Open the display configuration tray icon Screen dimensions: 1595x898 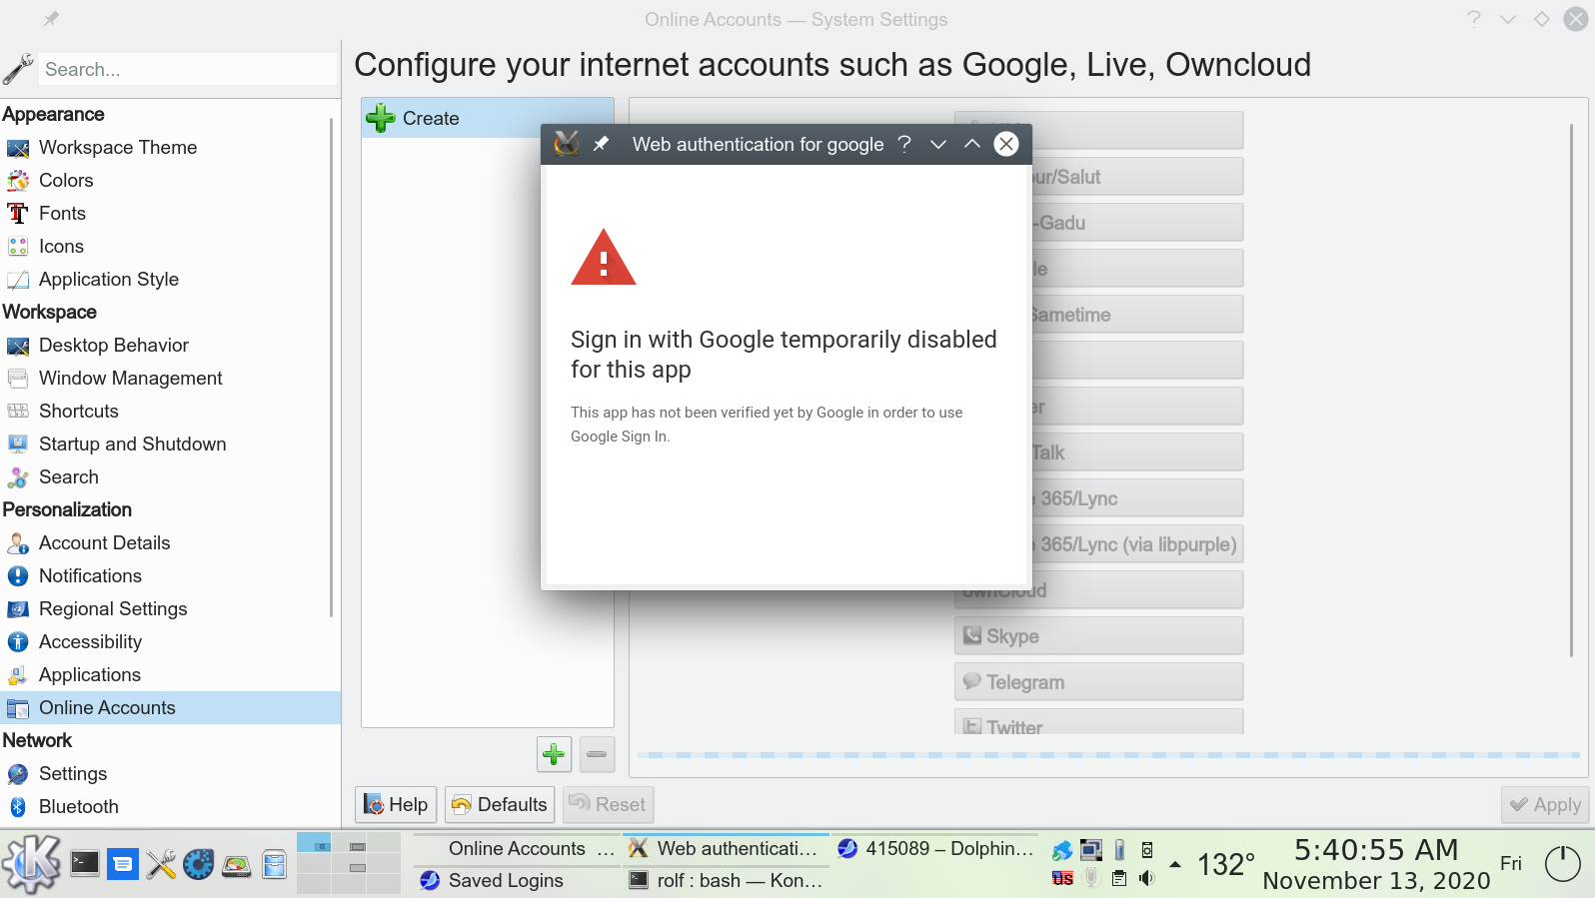point(1091,850)
